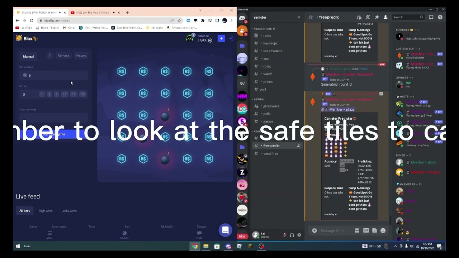Image resolution: width=459 pixels, height=258 pixels.
Task: Click Bet amount input field
Action: 54,75
